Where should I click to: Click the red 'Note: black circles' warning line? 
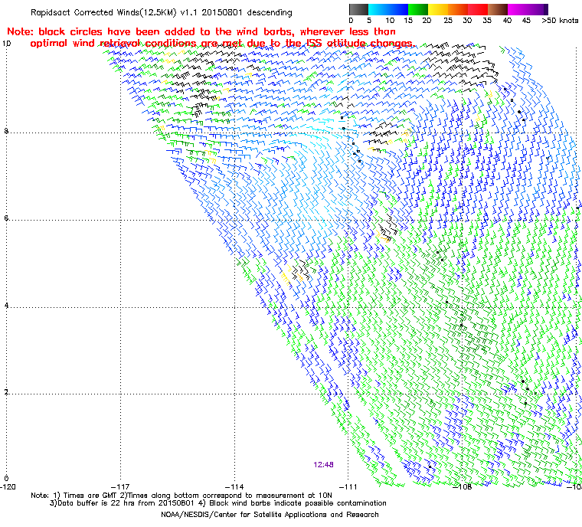coord(201,31)
